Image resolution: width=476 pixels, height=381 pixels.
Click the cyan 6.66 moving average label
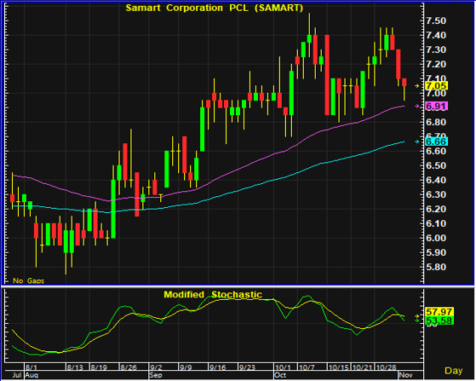pyautogui.click(x=436, y=141)
